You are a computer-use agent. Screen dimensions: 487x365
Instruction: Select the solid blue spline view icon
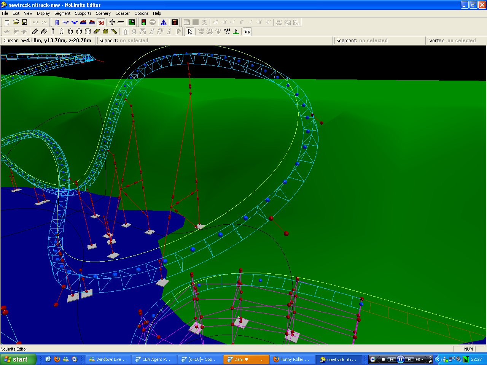coord(75,22)
